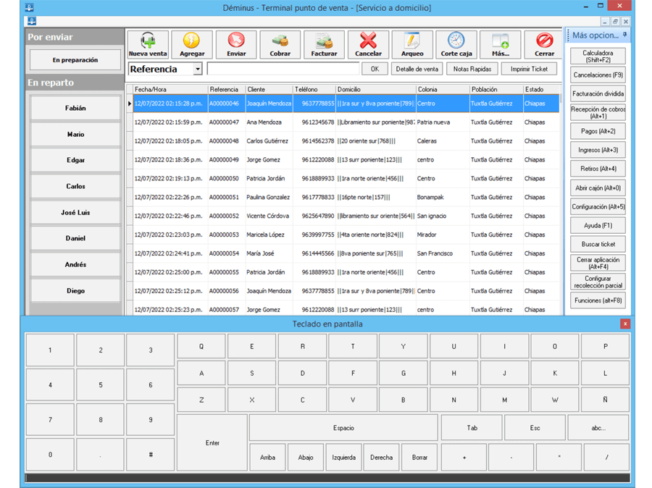Open Configuración (Alt+5)

click(x=598, y=206)
